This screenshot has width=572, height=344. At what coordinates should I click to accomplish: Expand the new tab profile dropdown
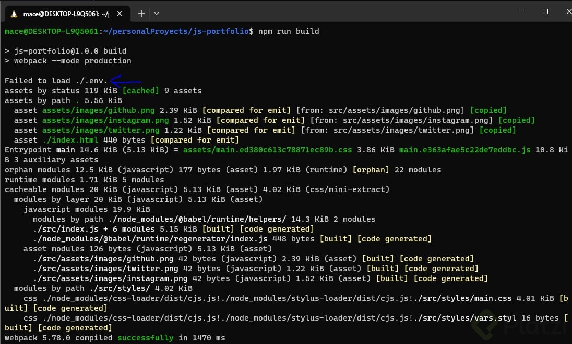(157, 14)
